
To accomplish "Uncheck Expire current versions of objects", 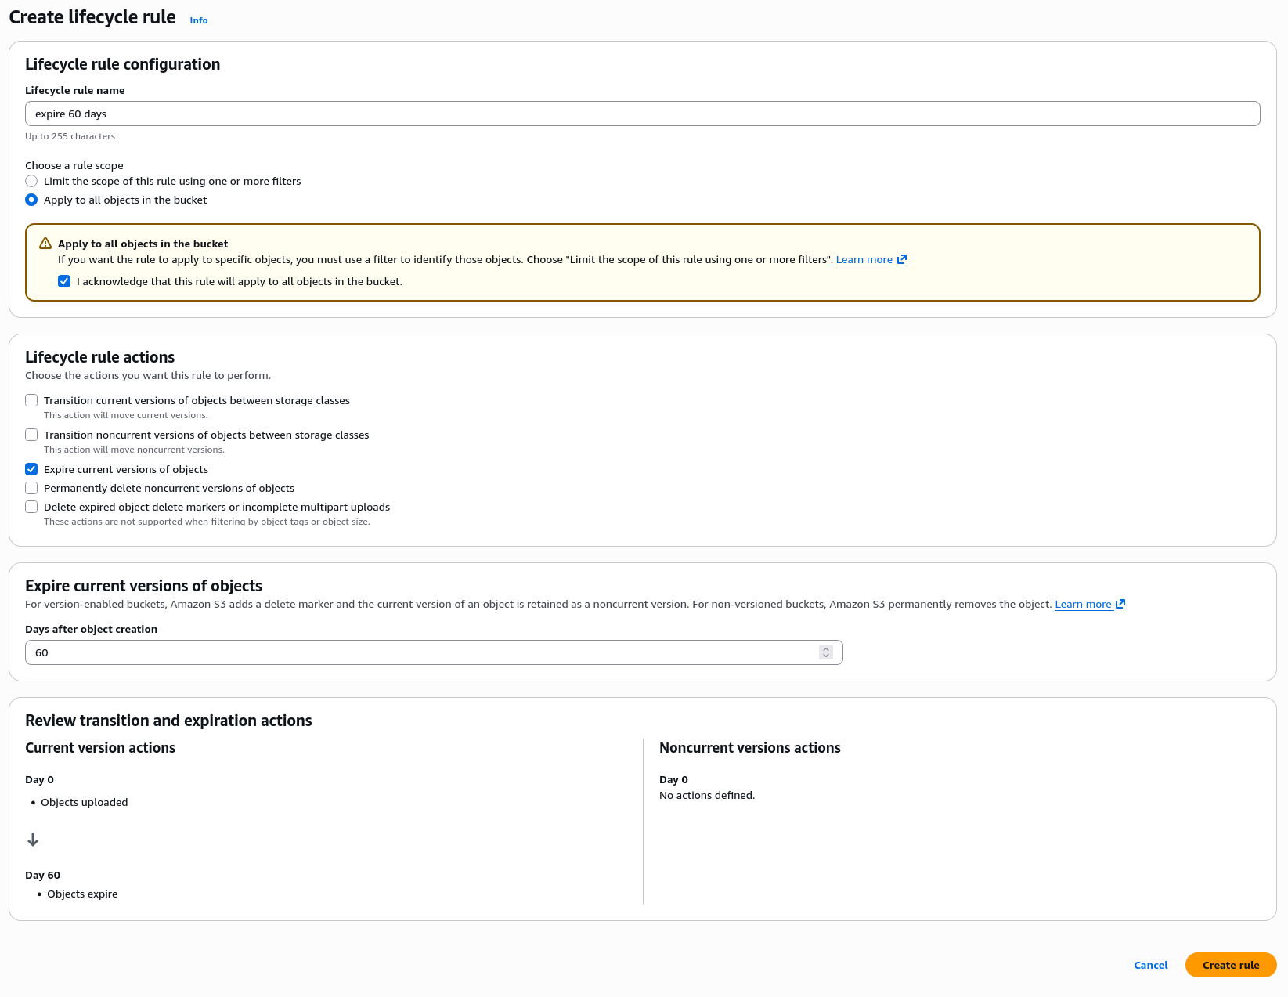I will coord(31,469).
